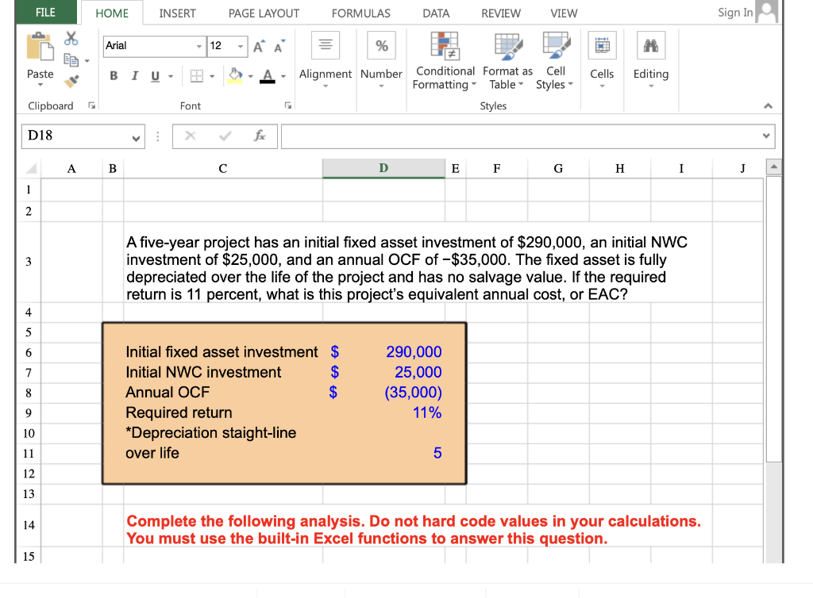813x598 pixels.
Task: Open the border style dropdown
Action: click(x=212, y=75)
